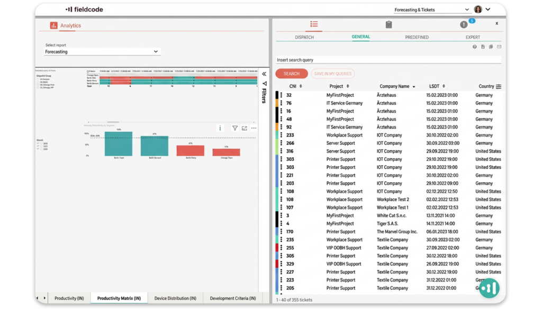The width and height of the screenshot is (542, 317).
Task: Click the help question mark icon
Action: tap(475, 47)
